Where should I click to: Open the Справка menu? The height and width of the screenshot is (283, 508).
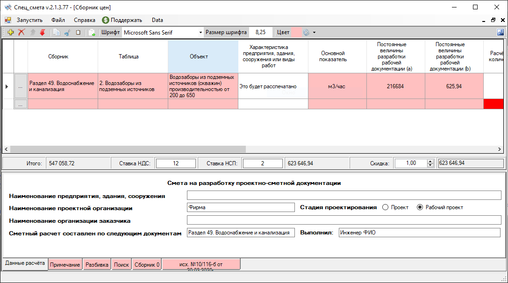(85, 20)
